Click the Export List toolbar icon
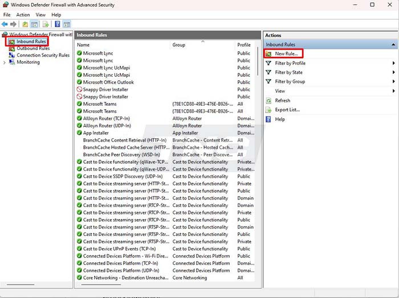399x298 pixels. [46, 24]
